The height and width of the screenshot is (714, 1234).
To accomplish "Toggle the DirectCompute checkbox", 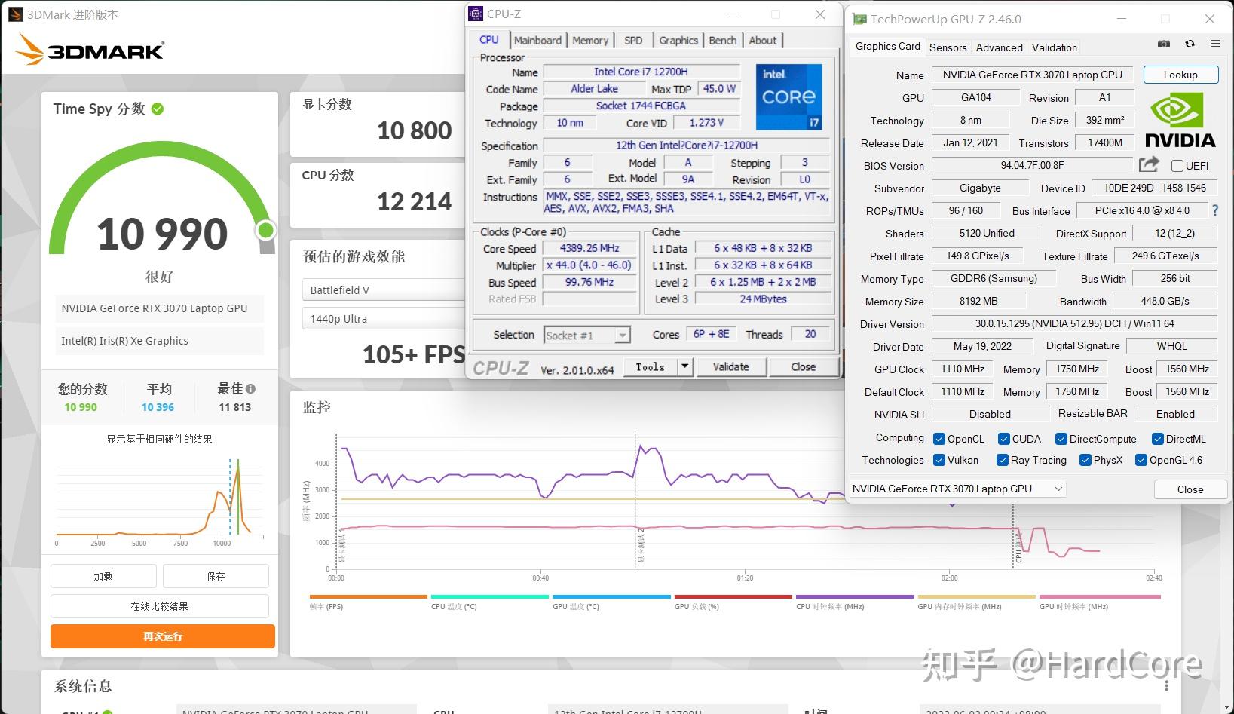I will coord(1061,439).
